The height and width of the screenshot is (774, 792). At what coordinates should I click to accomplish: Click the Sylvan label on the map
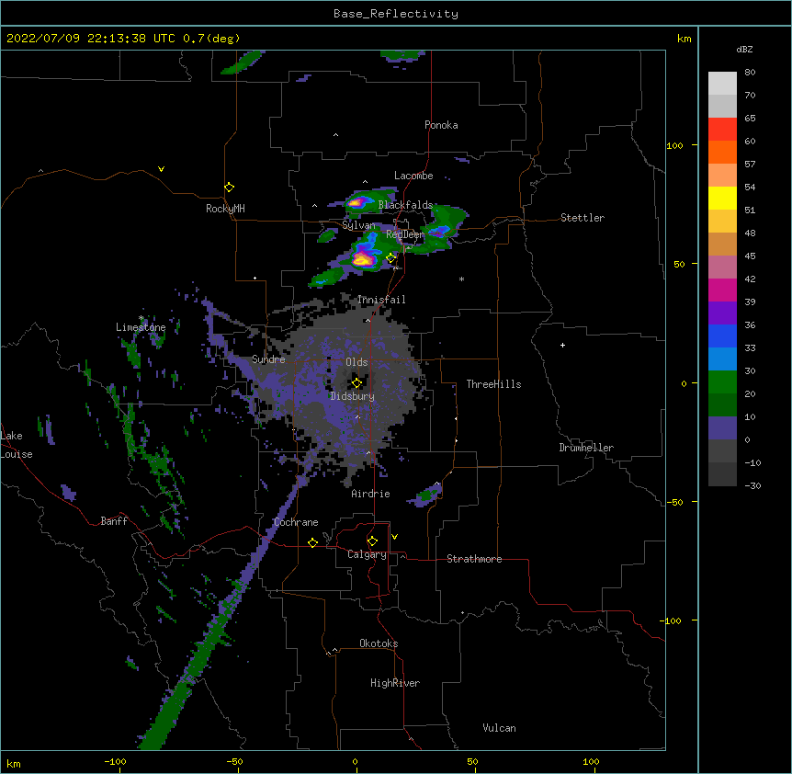coord(358,225)
